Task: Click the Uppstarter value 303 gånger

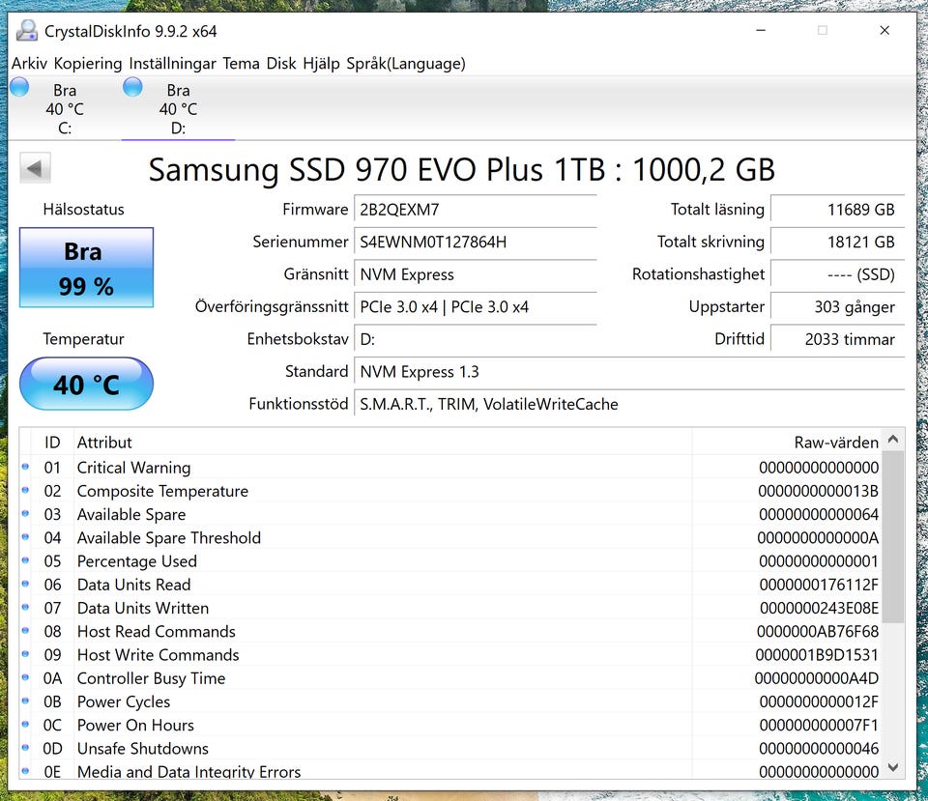Action: pyautogui.click(x=837, y=307)
